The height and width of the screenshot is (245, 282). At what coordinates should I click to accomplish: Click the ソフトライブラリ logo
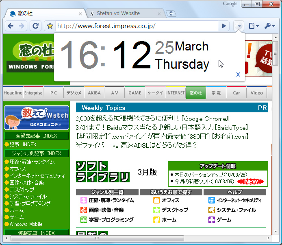pyautogui.click(x=103, y=172)
